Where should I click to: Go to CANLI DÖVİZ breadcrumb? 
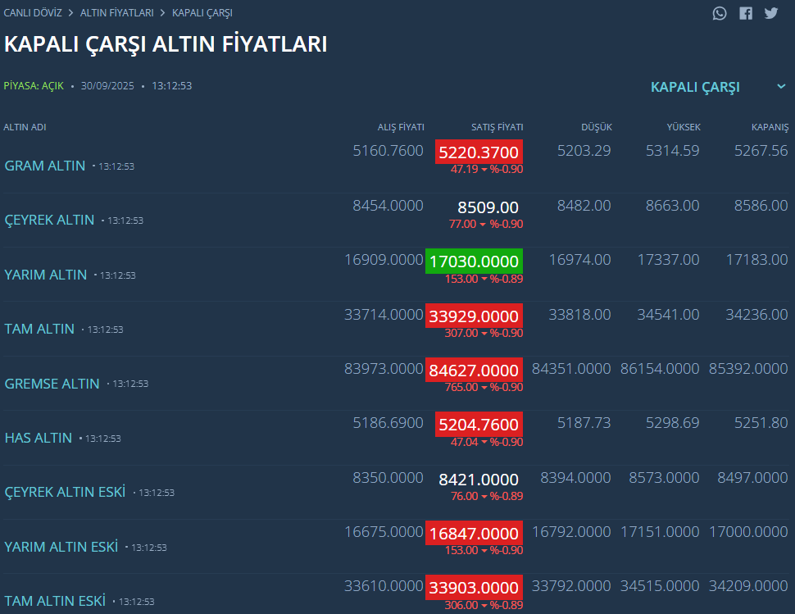(33, 12)
